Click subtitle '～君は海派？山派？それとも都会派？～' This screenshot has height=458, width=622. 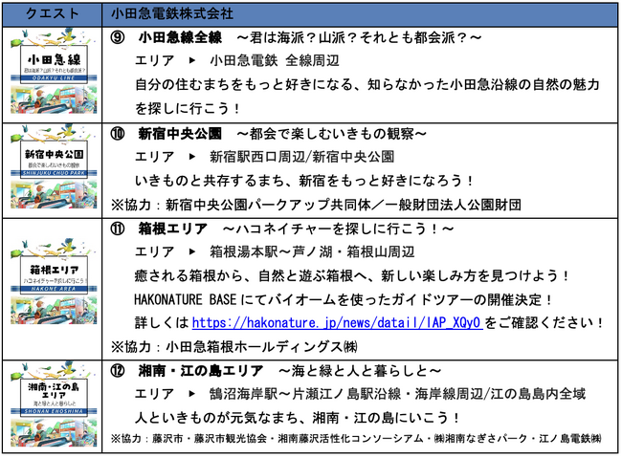point(359,37)
